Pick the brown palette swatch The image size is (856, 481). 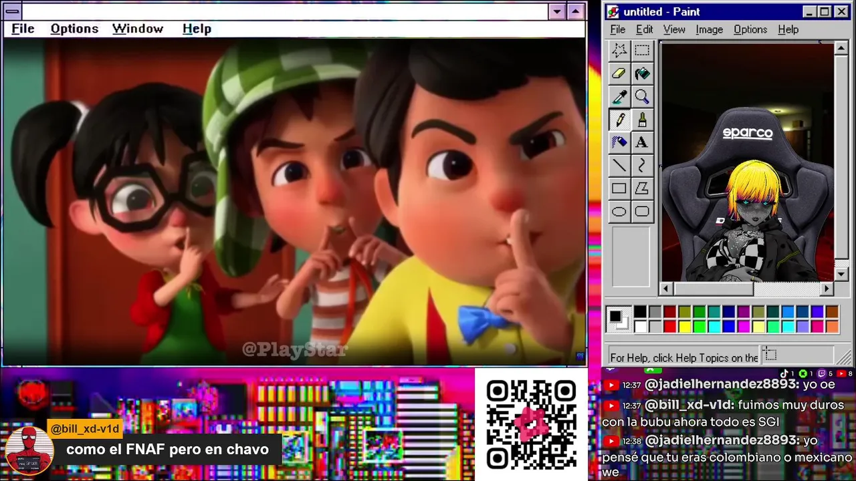(x=832, y=312)
